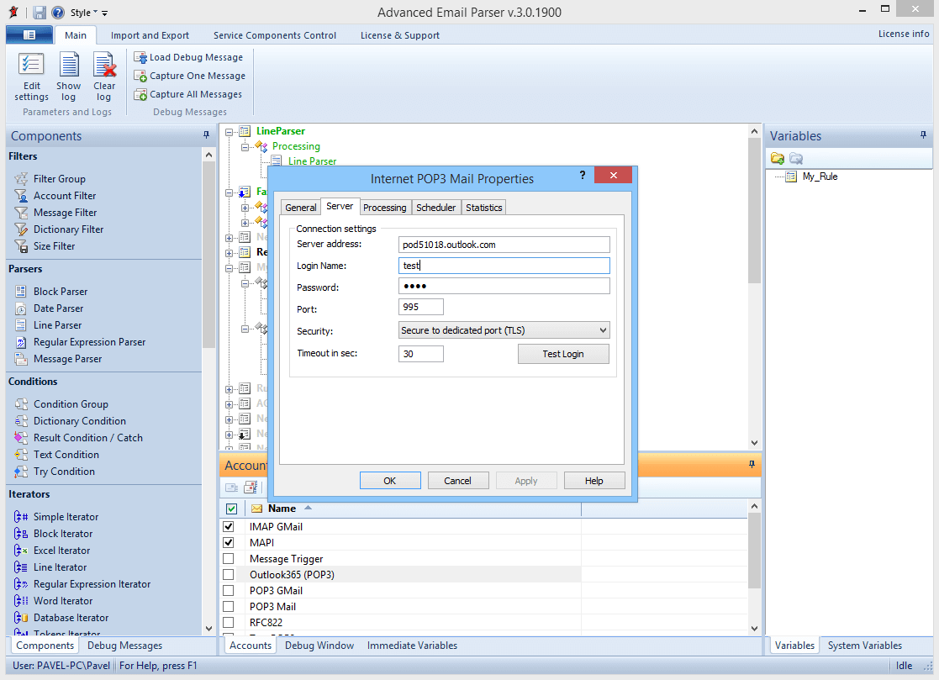Switch to the Statistics tab in dialog
Image resolution: width=939 pixels, height=680 pixels.
tap(484, 208)
